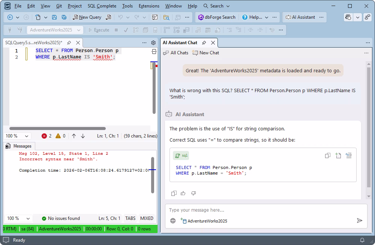Viewport: 375px width, 245px height.
Task: Save the current SQL file
Action: [x=54, y=17]
